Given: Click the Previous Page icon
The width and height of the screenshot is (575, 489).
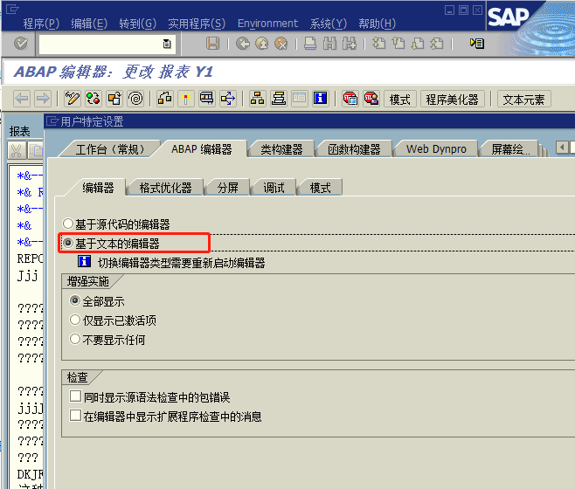Looking at the screenshot, I should pyautogui.click(x=398, y=44).
